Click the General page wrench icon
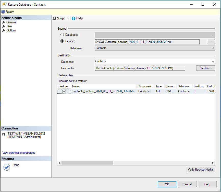Screen dimensions: 221x192 [4, 22]
